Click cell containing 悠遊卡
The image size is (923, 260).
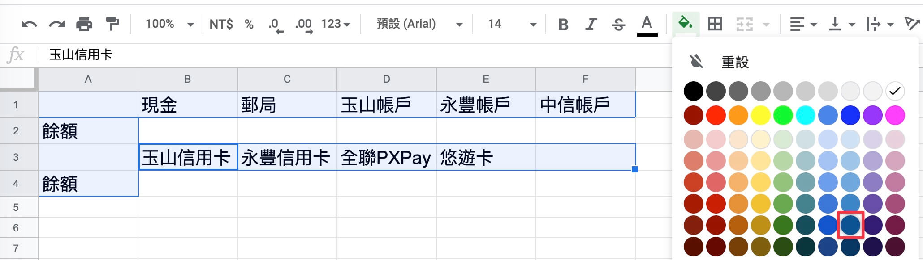click(x=486, y=157)
